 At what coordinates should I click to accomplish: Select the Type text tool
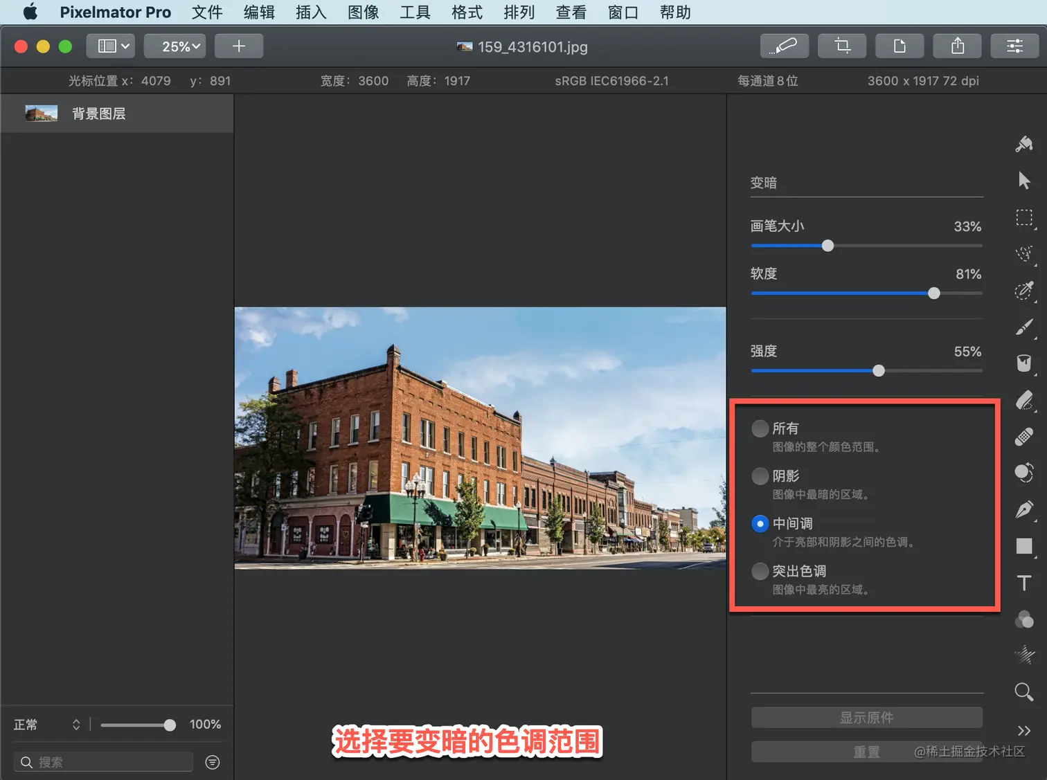coord(1024,583)
